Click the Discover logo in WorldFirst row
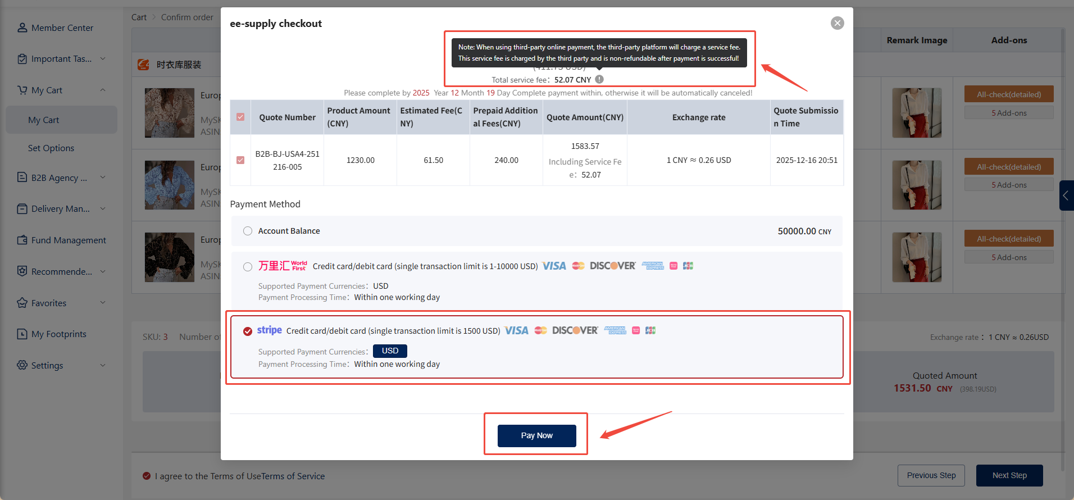This screenshot has height=500, width=1074. coord(613,266)
